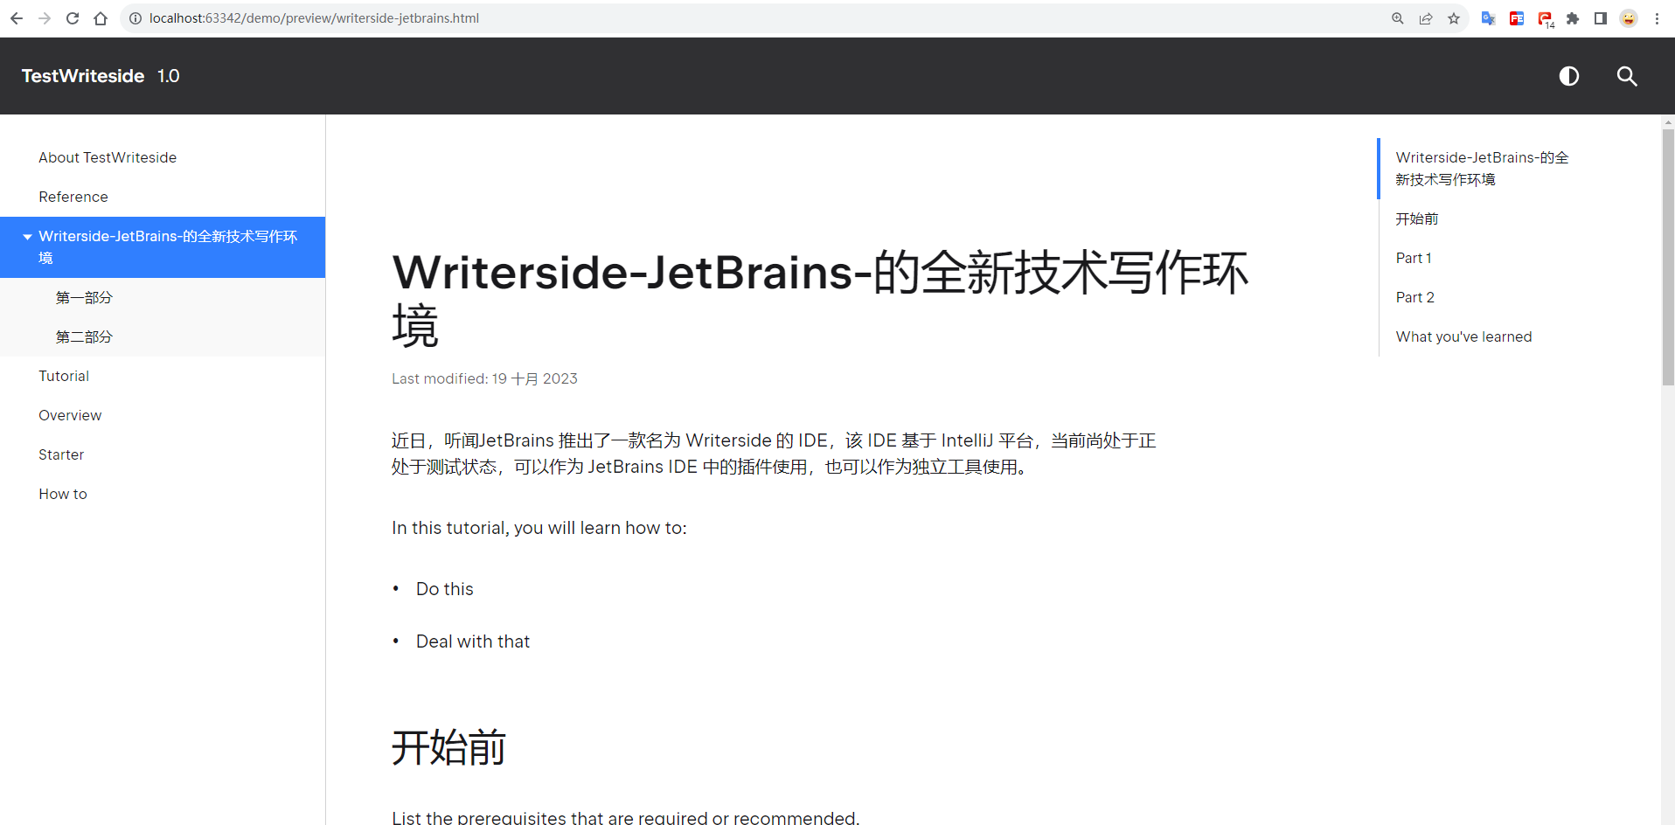Click the share icon in the address bar
The image size is (1675, 825).
pyautogui.click(x=1427, y=17)
